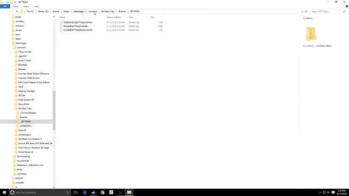Viewport: 349px width, 196px height.
Task: Click the Refresh address bar button
Action: point(306,11)
